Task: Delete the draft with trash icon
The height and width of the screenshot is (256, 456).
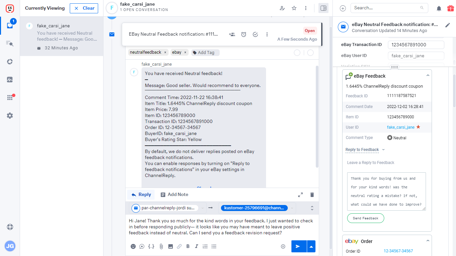Action: point(312,195)
